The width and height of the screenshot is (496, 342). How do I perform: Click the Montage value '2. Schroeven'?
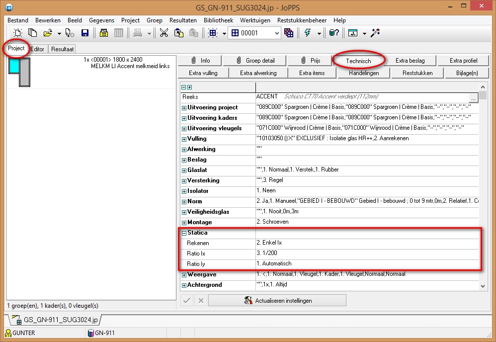pyautogui.click(x=272, y=222)
